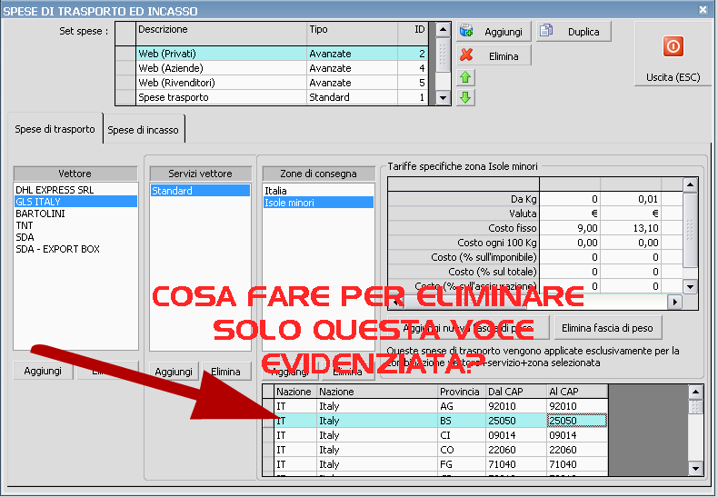Select Isole minori delivery zone
Viewport: 718px width, 497px height.
pyautogui.click(x=318, y=203)
